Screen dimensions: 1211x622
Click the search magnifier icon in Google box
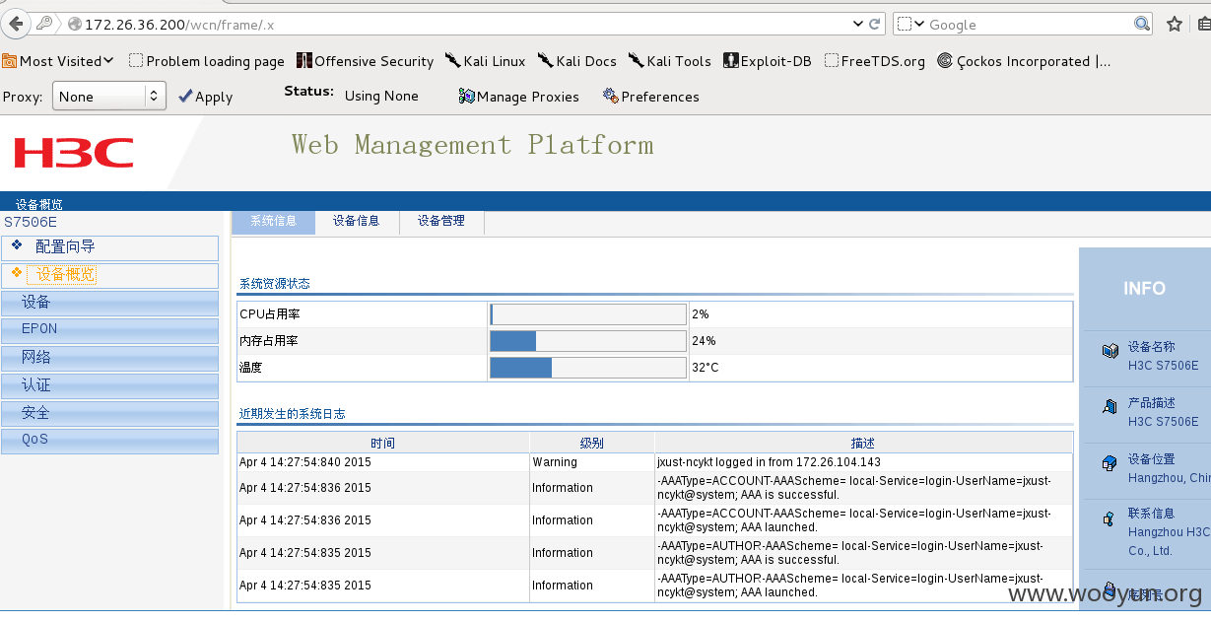pyautogui.click(x=1142, y=24)
